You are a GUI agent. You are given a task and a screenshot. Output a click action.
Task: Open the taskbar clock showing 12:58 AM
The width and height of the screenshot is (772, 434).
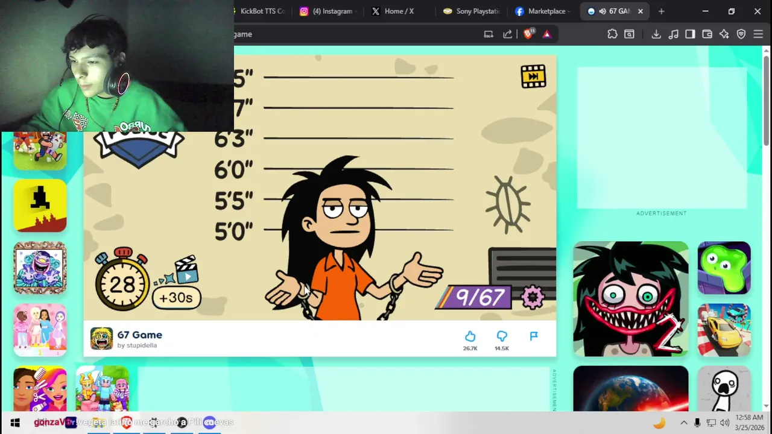point(749,423)
